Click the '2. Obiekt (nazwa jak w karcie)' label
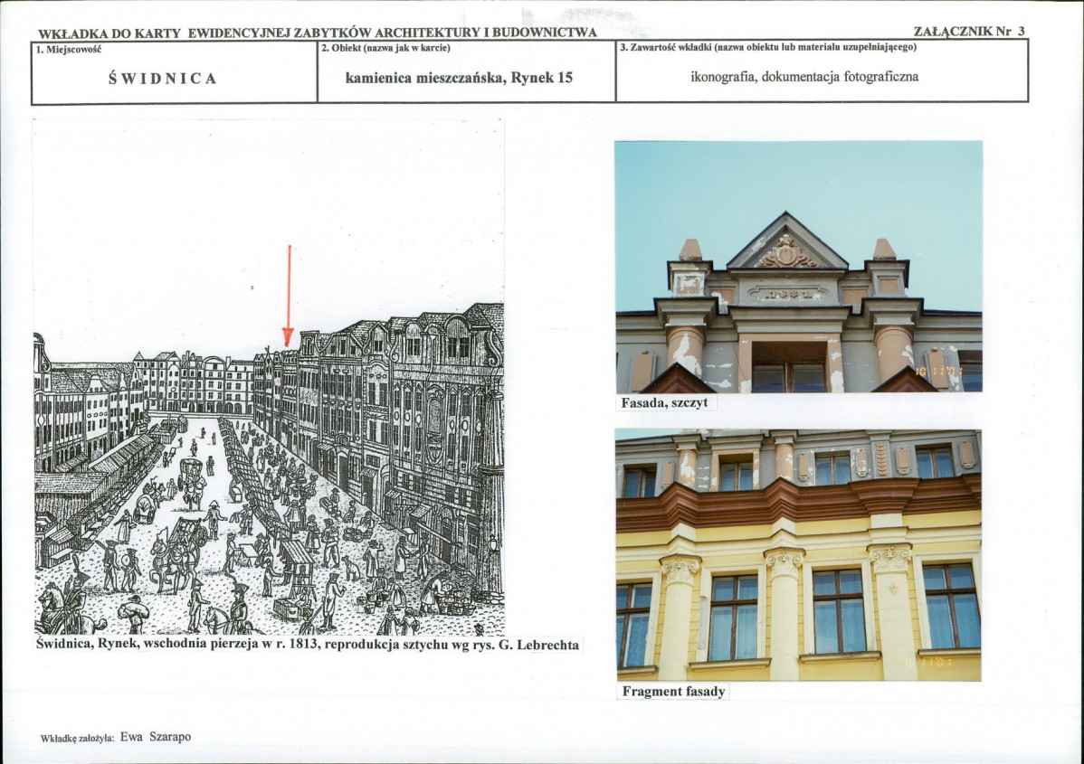Image resolution: width=1084 pixels, height=764 pixels. (385, 48)
